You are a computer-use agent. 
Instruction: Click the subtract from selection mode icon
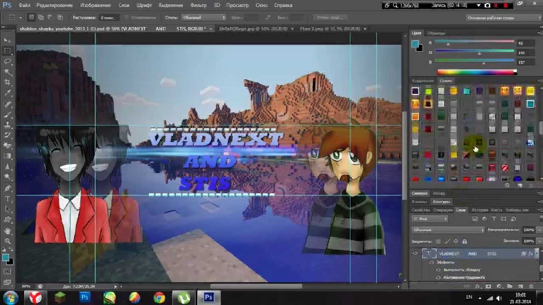(x=50, y=17)
